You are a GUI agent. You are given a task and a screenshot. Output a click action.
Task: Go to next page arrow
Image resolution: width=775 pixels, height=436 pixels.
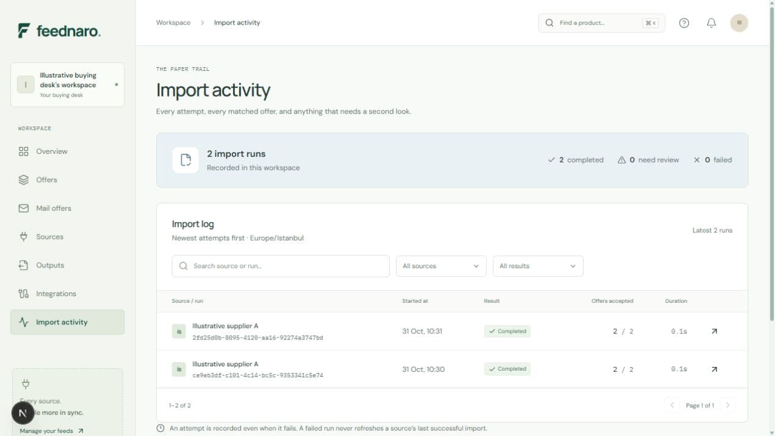pos(727,405)
